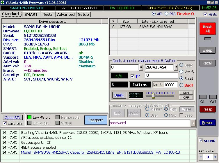Click the Fw: LQ100-10 header field
This screenshot has height=163, width=219.
[122, 8]
